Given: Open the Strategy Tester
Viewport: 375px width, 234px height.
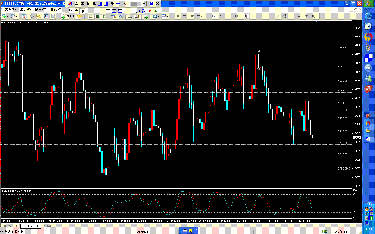Looking at the screenshot, I should click(53, 16).
